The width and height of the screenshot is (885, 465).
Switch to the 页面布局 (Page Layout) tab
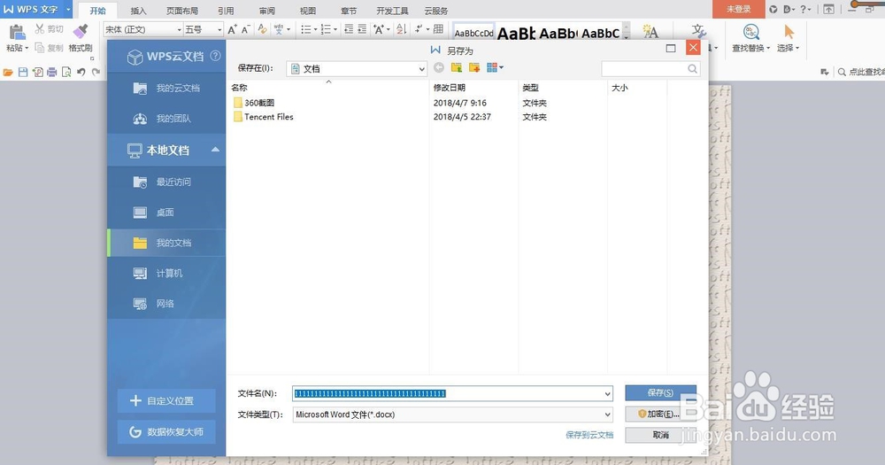coord(182,11)
